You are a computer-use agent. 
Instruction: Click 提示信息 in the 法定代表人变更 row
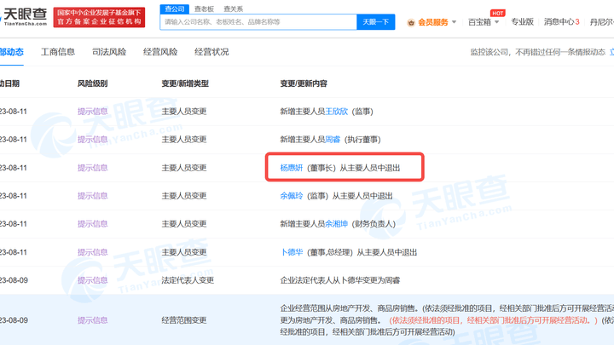tap(92, 280)
